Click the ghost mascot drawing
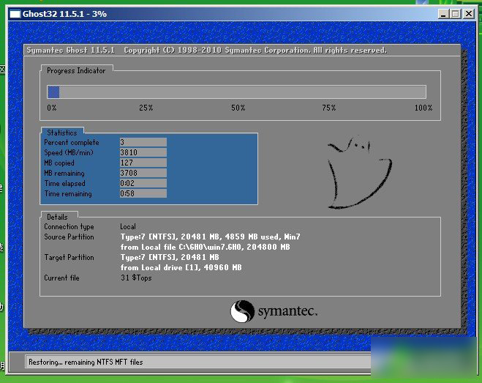The height and width of the screenshot is (383, 482). point(360,172)
